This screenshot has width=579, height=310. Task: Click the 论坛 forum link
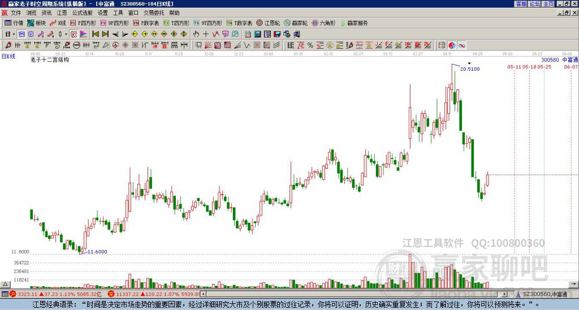pyautogui.click(x=535, y=4)
